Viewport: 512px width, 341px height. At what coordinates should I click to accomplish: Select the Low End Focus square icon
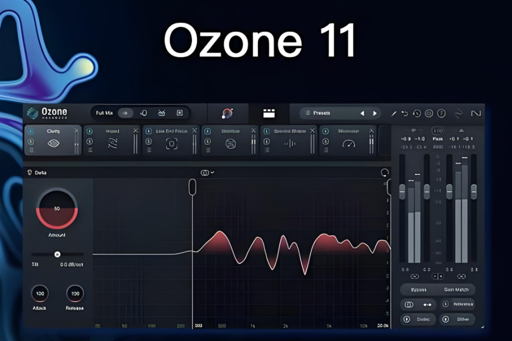pos(171,143)
